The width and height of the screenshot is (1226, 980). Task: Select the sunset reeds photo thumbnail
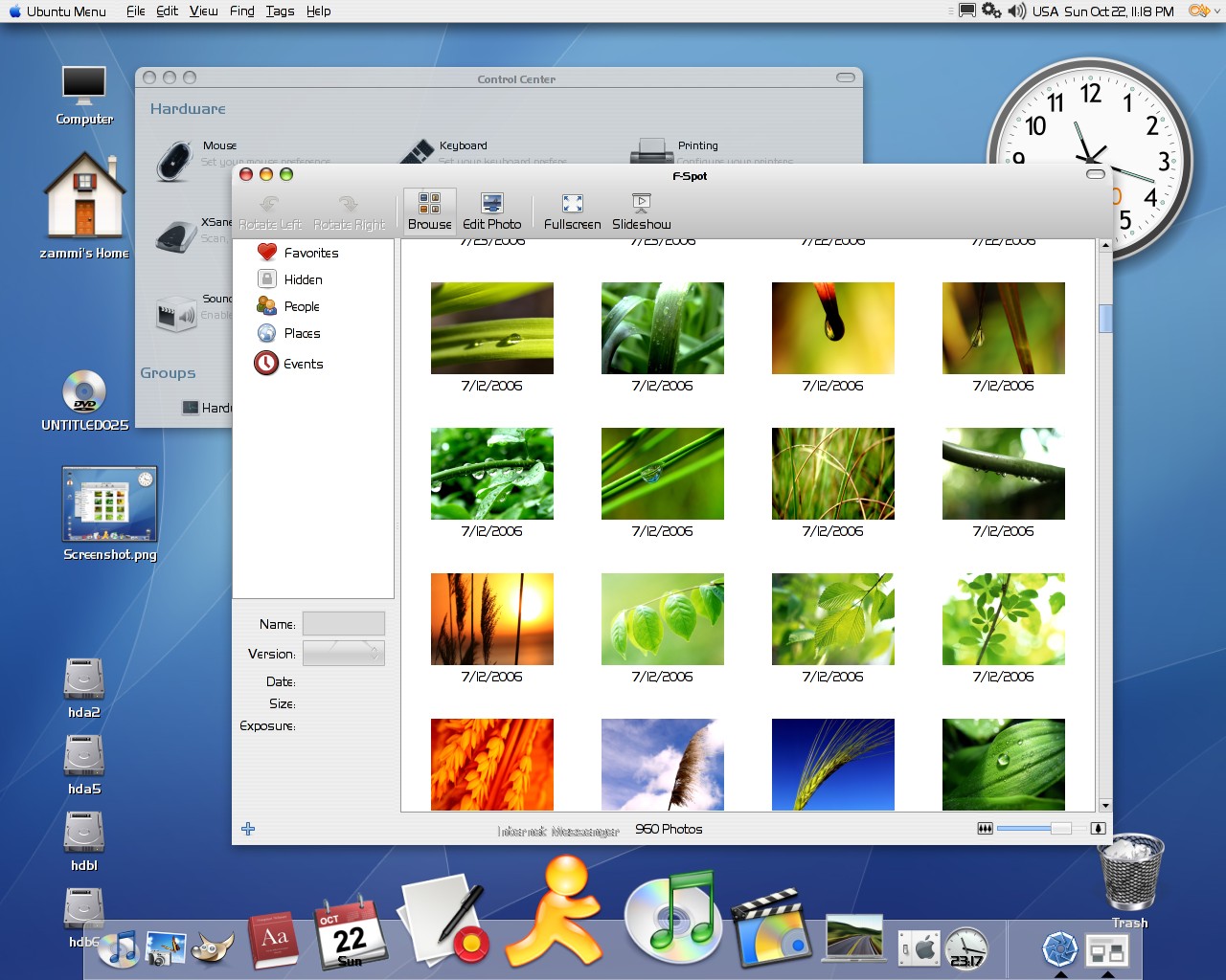tap(492, 619)
